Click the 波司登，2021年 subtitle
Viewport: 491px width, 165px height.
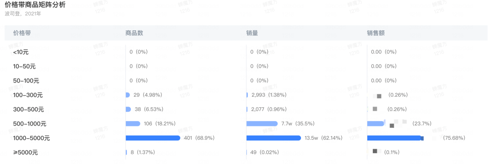23,14
